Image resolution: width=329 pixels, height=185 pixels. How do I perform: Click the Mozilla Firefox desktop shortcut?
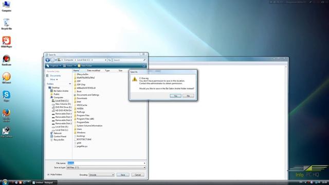(6, 115)
